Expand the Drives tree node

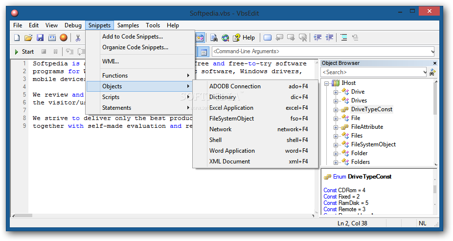[336, 101]
